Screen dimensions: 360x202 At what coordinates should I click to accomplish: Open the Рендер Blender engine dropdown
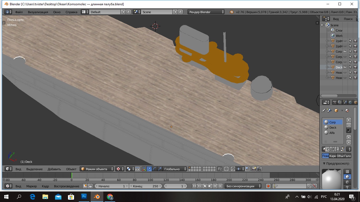(x=206, y=12)
